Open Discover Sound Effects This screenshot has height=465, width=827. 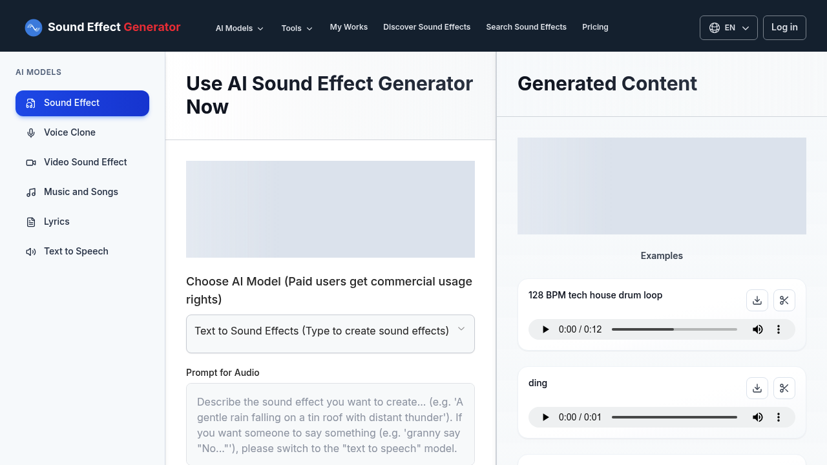click(x=426, y=27)
